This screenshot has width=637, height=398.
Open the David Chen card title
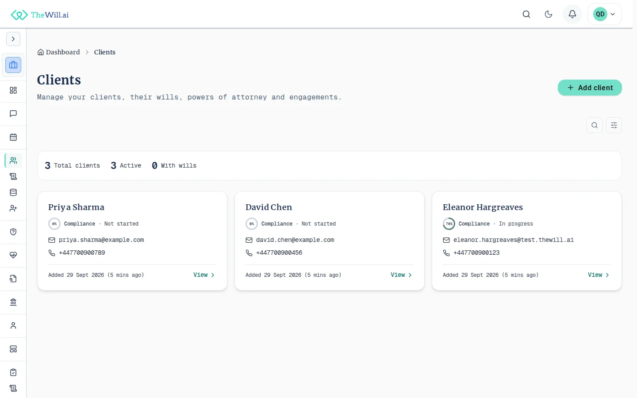point(269,207)
